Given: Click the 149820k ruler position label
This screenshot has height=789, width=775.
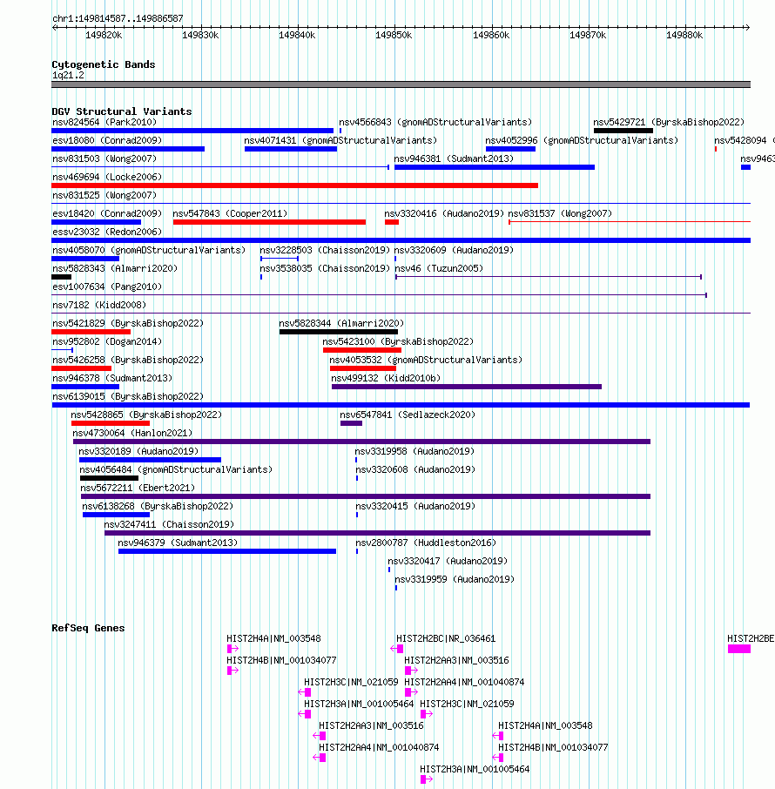Looking at the screenshot, I should 104,35.
